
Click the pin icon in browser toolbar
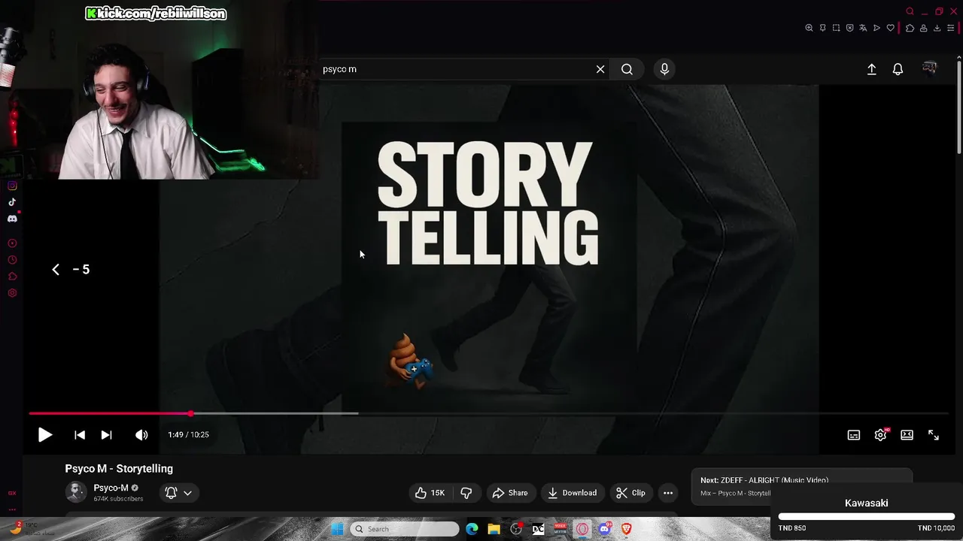[822, 28]
